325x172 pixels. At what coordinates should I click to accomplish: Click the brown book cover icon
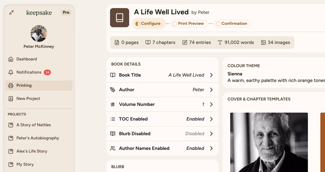pos(119,18)
